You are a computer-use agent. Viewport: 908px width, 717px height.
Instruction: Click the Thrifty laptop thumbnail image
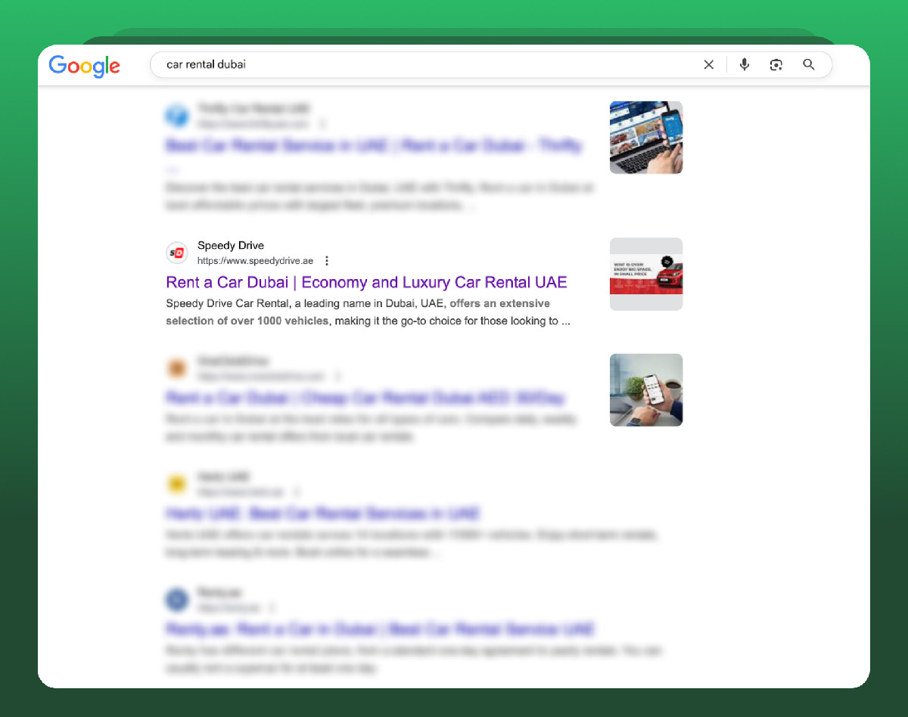tap(646, 138)
